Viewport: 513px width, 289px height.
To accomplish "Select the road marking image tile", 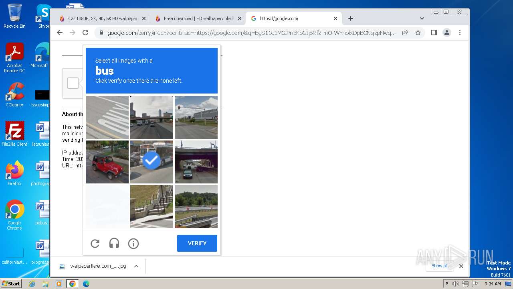I will (x=107, y=117).
